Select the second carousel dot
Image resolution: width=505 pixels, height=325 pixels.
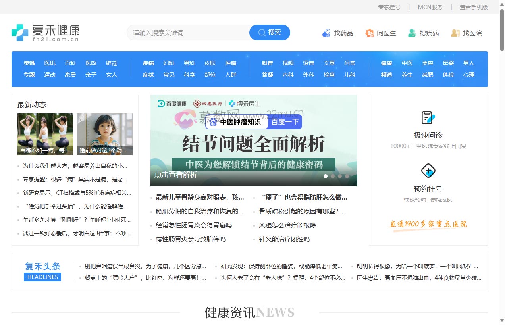[333, 176]
